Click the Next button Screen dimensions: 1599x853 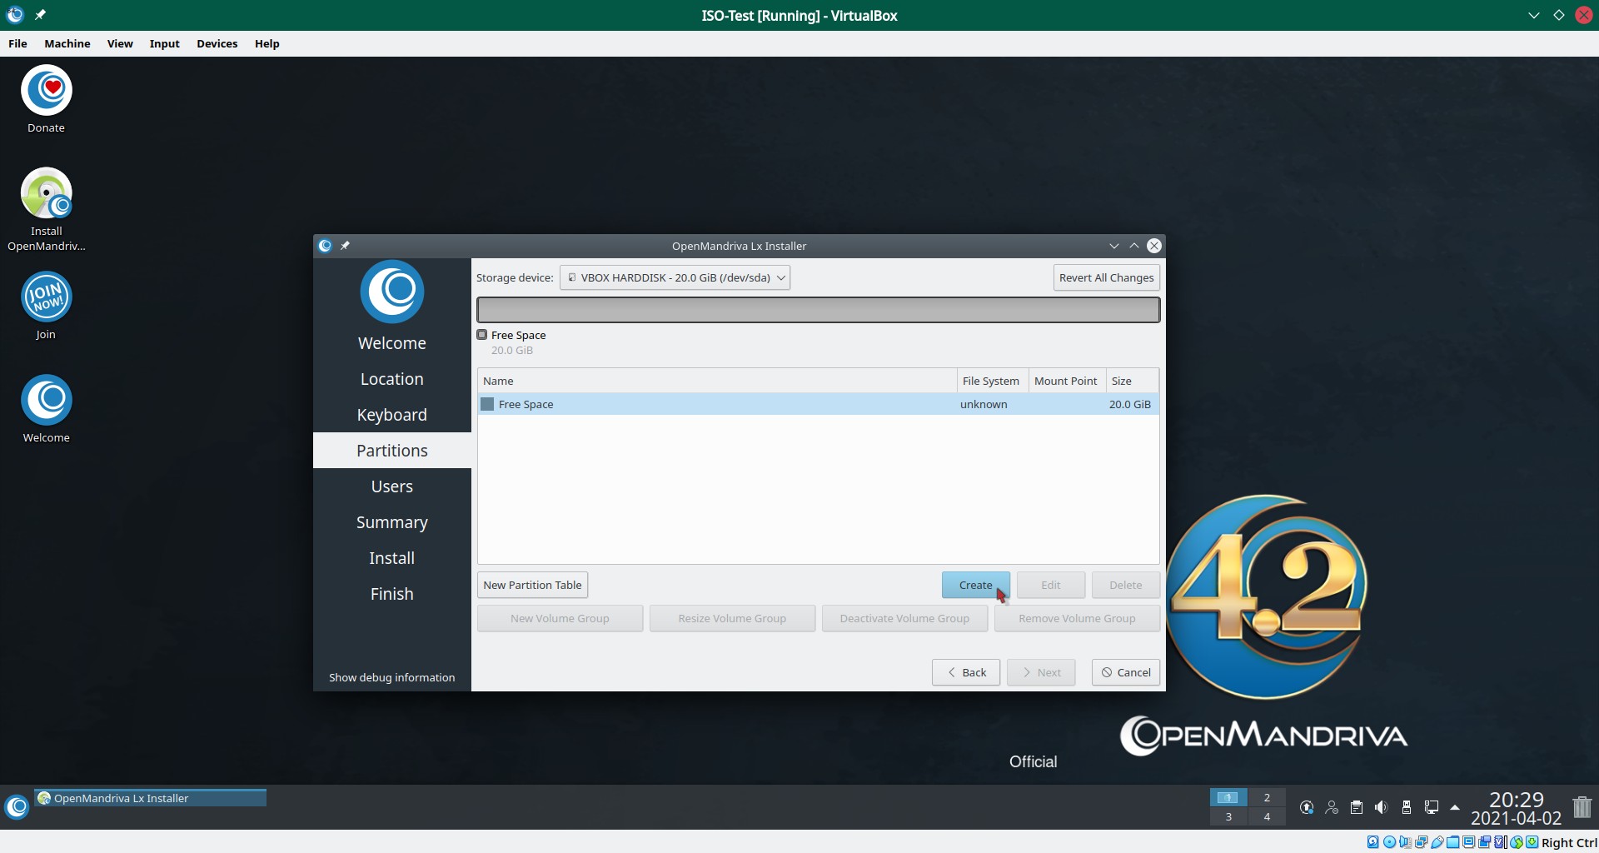(x=1041, y=672)
